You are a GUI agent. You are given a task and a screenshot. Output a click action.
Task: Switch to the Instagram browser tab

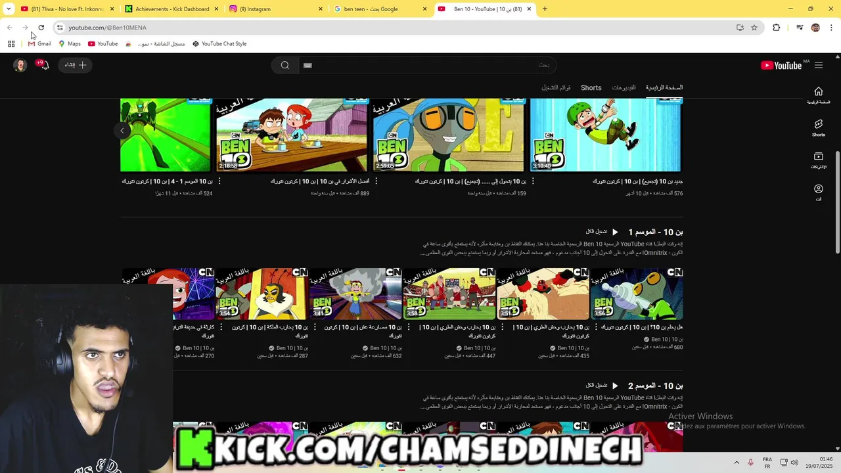tap(277, 9)
